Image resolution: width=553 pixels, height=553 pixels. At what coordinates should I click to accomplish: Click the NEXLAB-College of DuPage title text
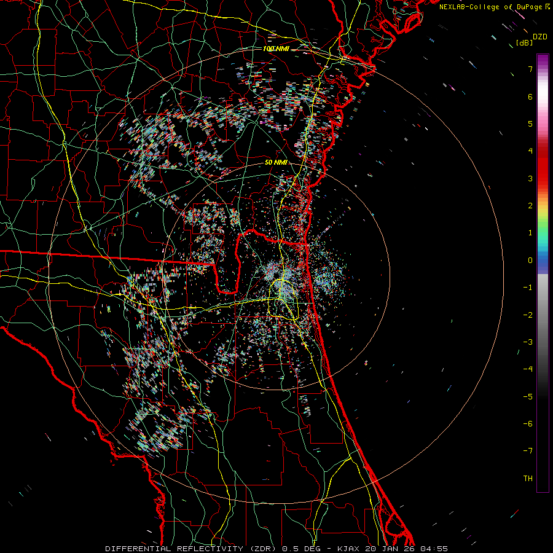[492, 7]
